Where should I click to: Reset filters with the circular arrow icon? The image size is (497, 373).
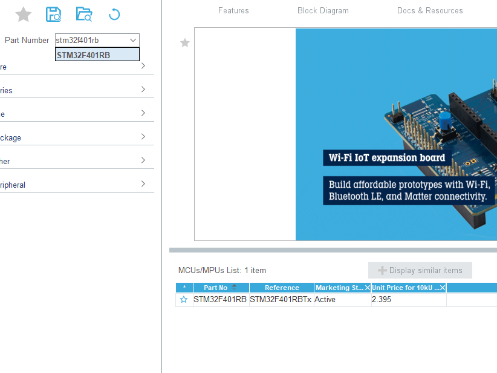(114, 15)
